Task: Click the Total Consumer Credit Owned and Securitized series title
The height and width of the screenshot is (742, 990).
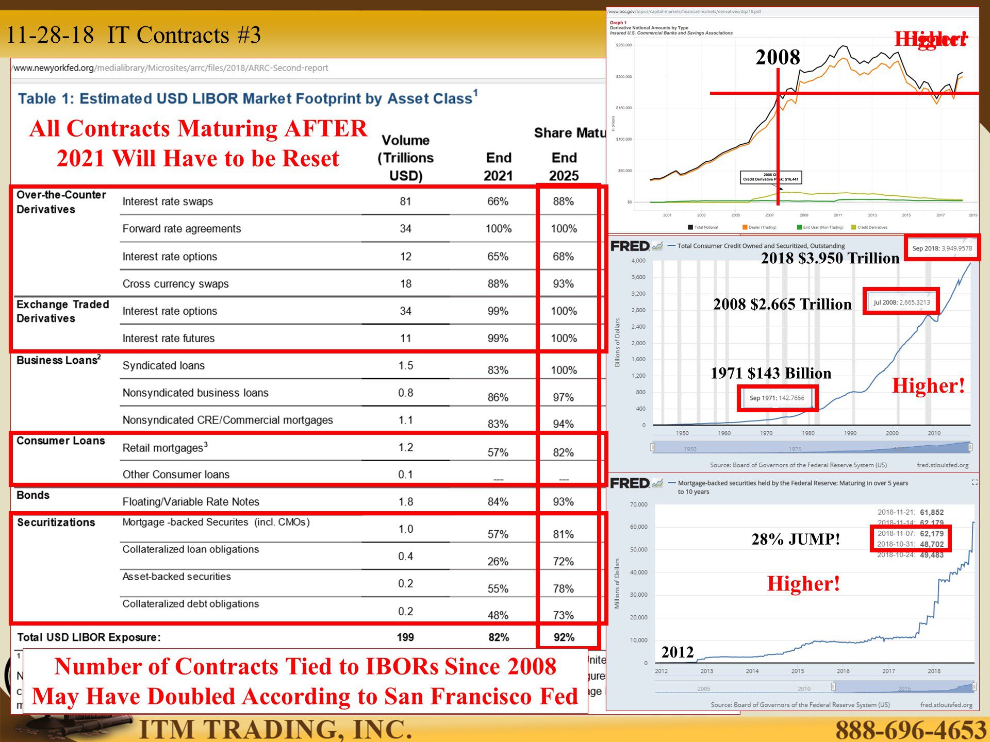Action: 761,246
